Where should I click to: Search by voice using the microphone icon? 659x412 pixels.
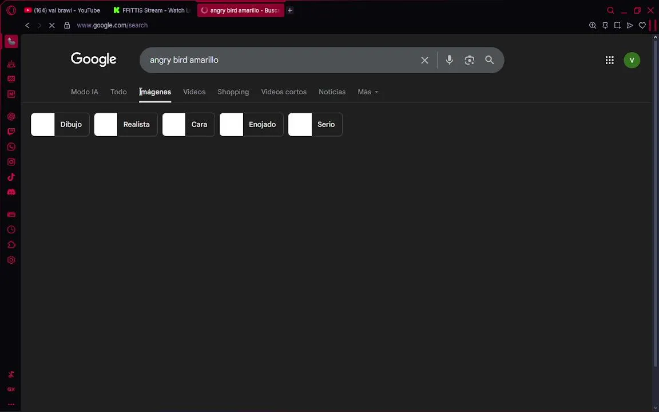click(x=449, y=60)
